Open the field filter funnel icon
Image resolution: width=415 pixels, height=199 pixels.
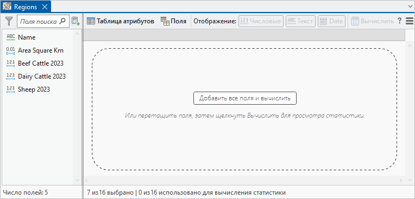pyautogui.click(x=9, y=21)
